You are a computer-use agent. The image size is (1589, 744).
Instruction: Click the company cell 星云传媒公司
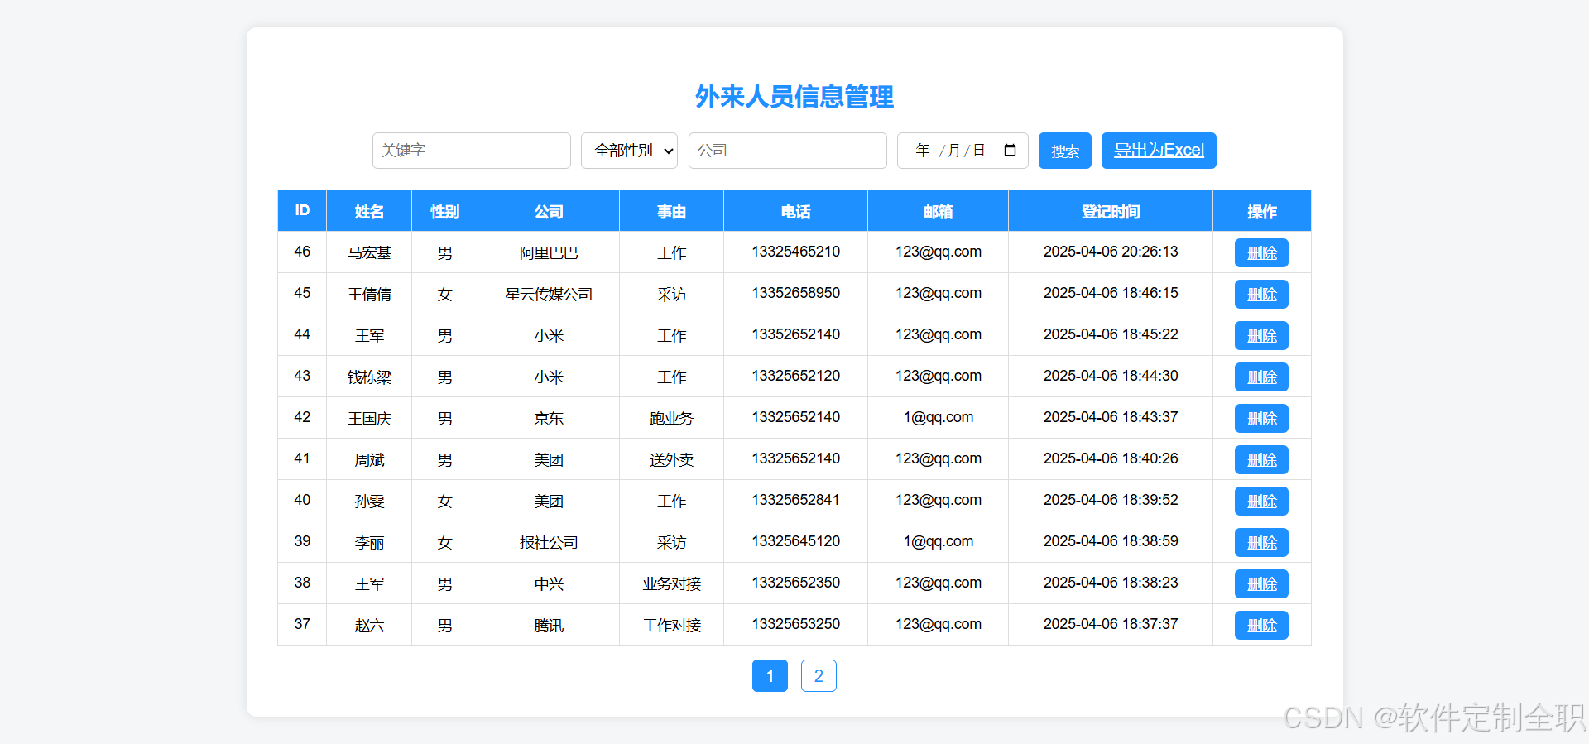point(549,294)
